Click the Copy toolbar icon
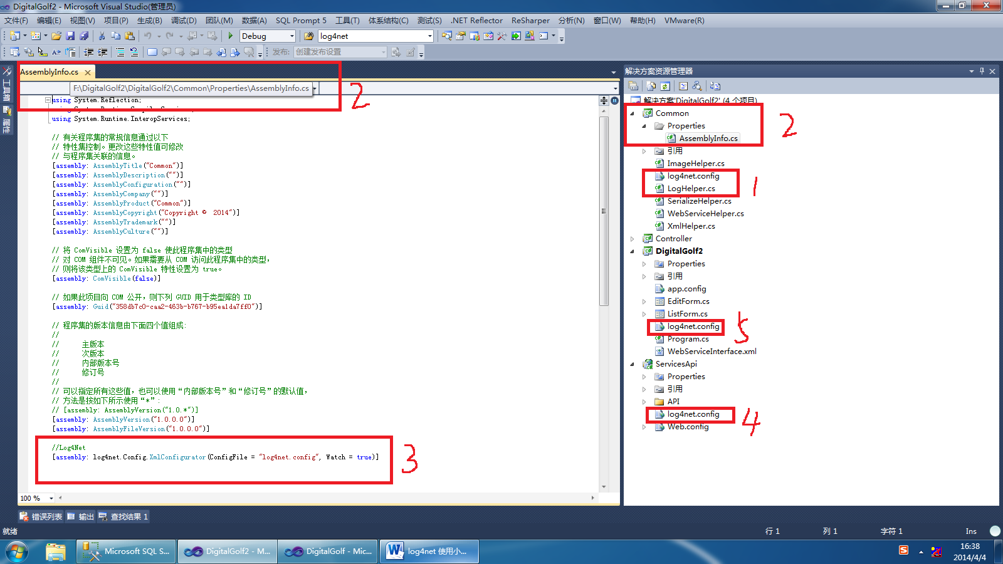Screen dimensions: 1003x564 (115, 36)
